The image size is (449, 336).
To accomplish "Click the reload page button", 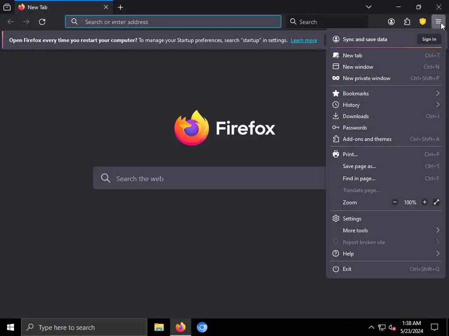I will click(42, 22).
